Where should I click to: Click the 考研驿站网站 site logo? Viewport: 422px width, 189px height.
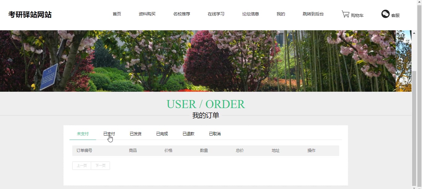(30, 15)
